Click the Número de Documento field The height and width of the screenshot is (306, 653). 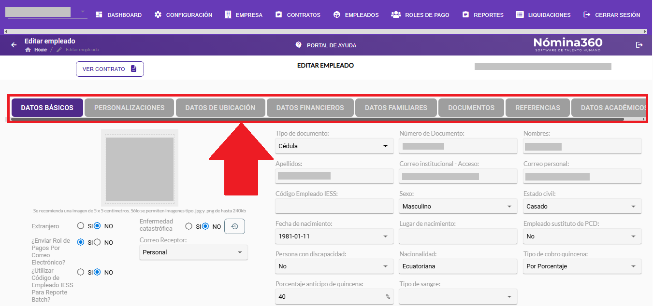pos(458,146)
